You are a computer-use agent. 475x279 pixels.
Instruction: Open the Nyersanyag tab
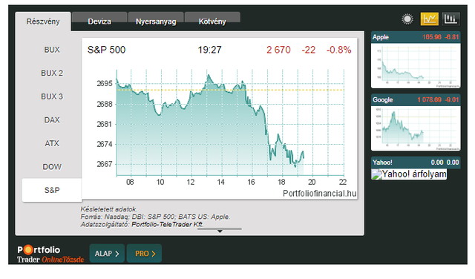156,22
